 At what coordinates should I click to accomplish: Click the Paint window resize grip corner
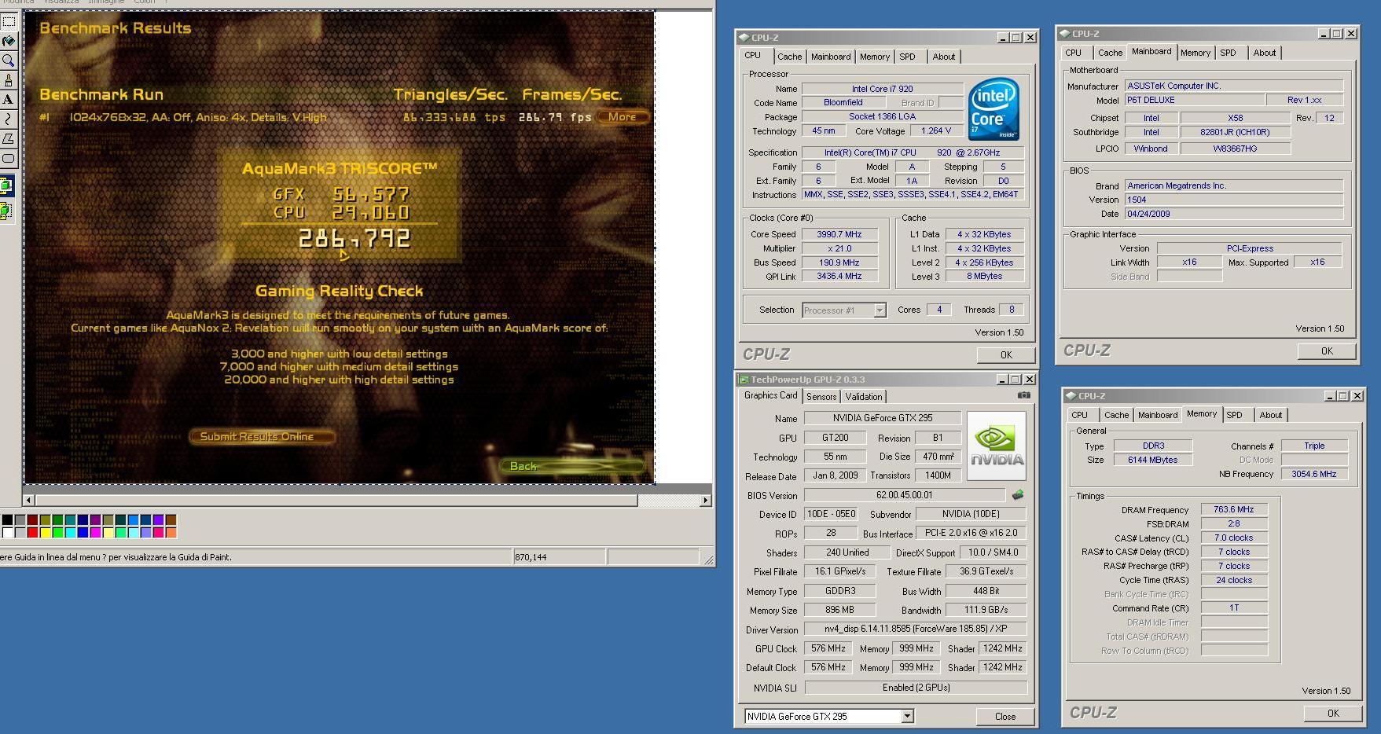[x=709, y=560]
